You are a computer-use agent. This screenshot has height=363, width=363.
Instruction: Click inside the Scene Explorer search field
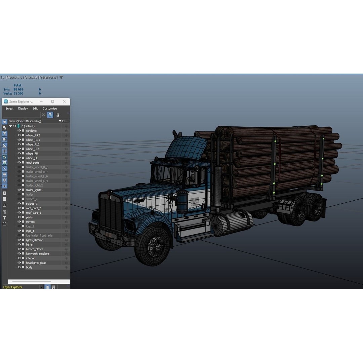point(22,115)
